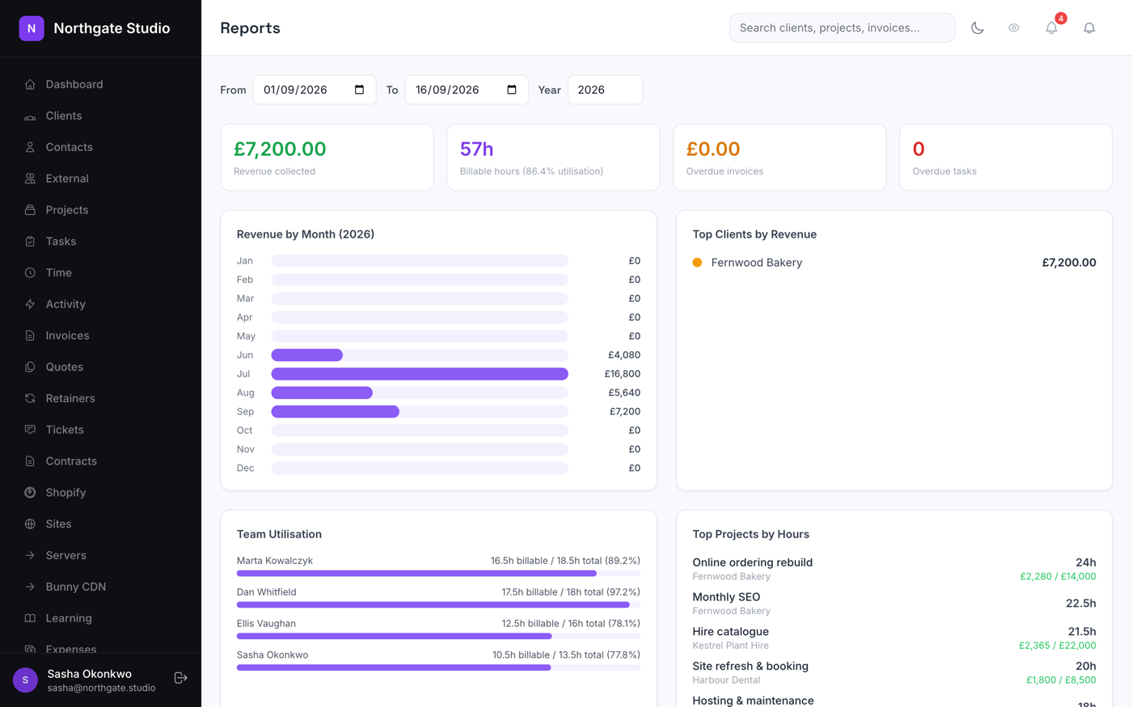Toggle dark mode with moon icon
This screenshot has width=1132, height=707.
pyautogui.click(x=978, y=27)
